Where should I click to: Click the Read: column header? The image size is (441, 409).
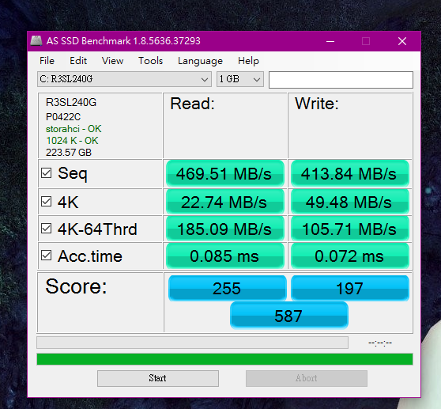click(192, 104)
